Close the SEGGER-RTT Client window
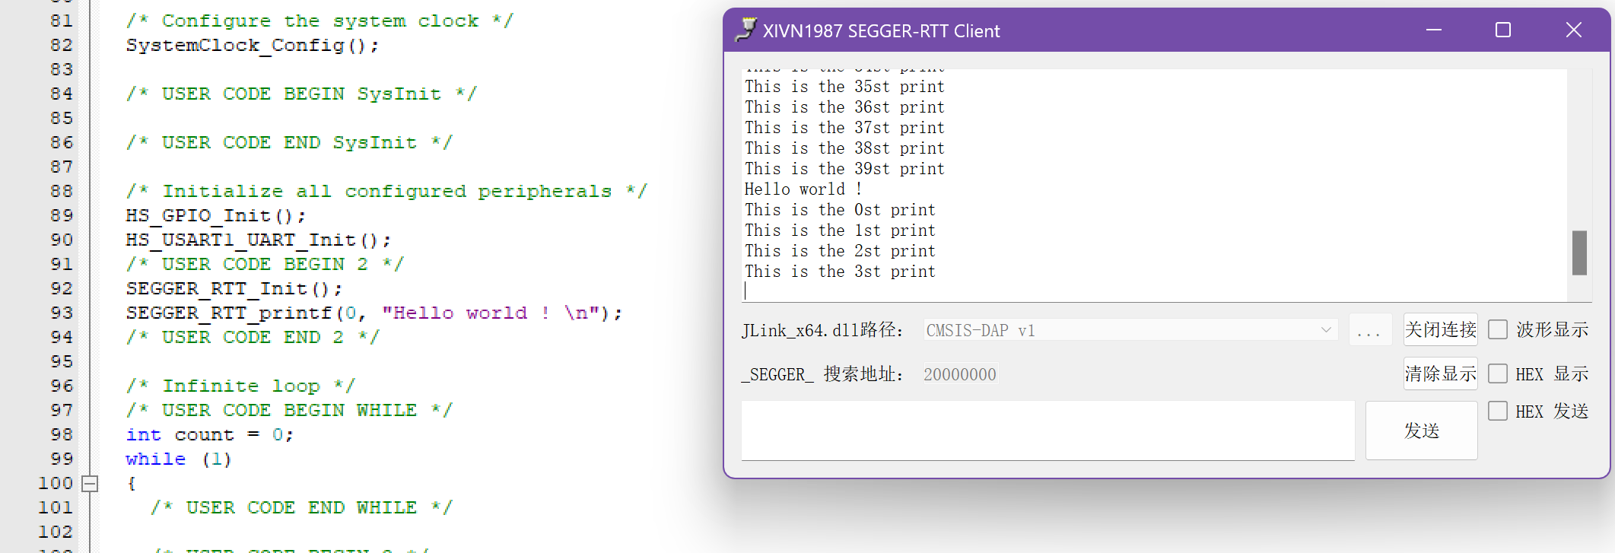The width and height of the screenshot is (1615, 553). [x=1573, y=30]
